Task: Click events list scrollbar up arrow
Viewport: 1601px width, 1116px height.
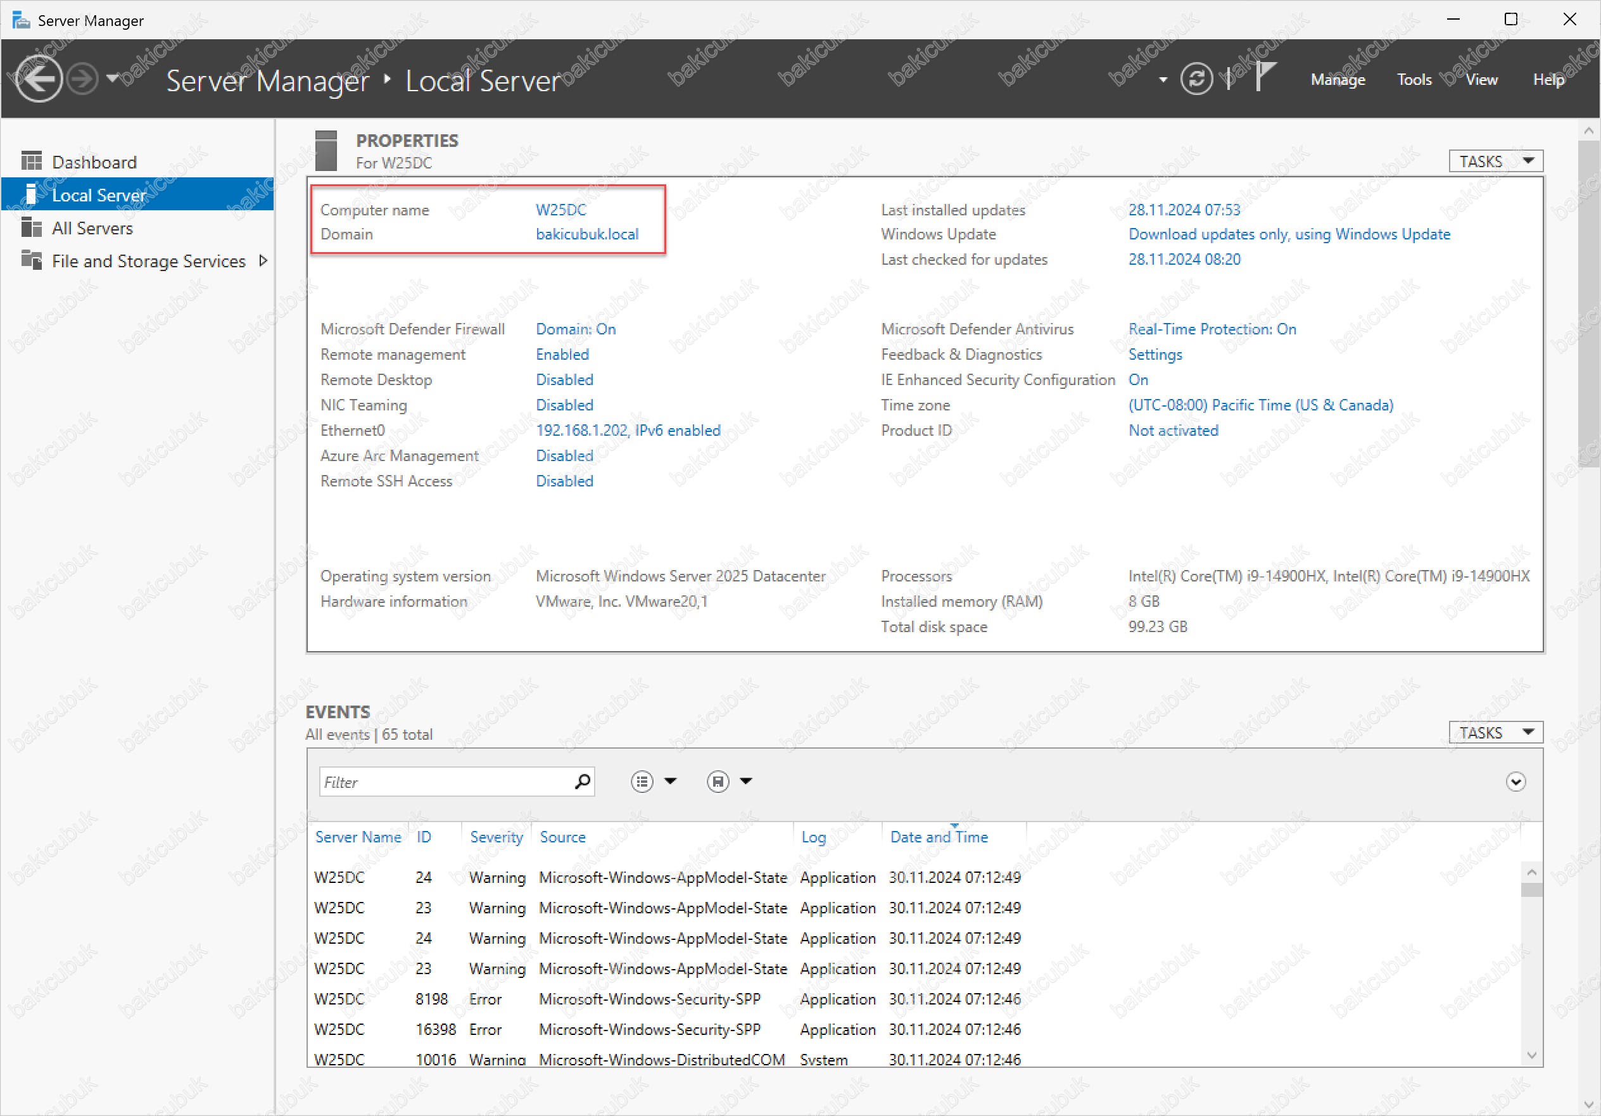Action: tap(1531, 872)
